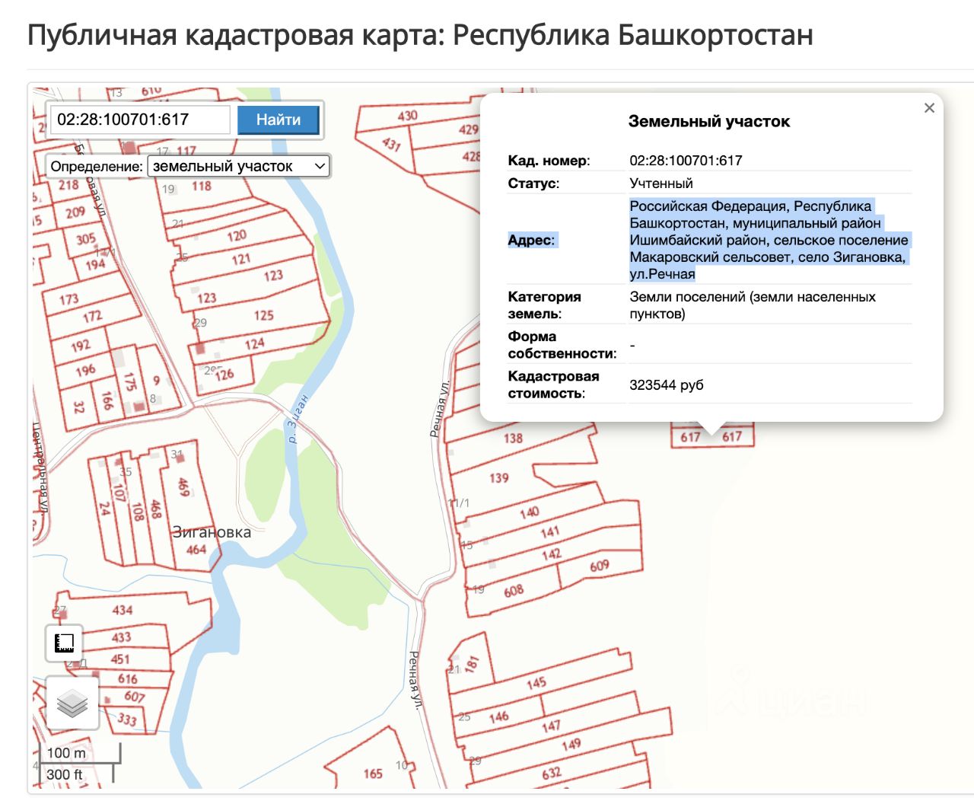Click the 100 m scale bar
The height and width of the screenshot is (804, 974).
click(80, 753)
